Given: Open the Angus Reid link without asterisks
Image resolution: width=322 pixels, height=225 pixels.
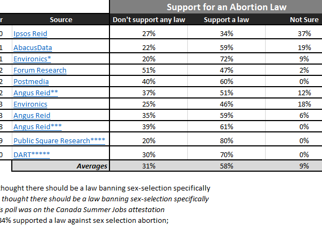Looking at the screenshot, I should point(32,115).
